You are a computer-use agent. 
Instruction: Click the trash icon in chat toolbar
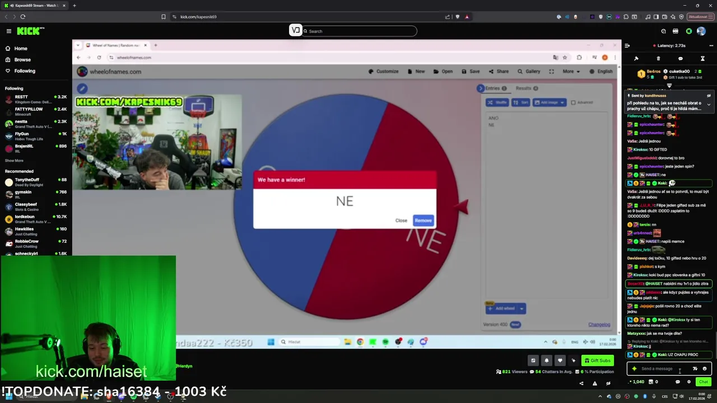point(658,58)
